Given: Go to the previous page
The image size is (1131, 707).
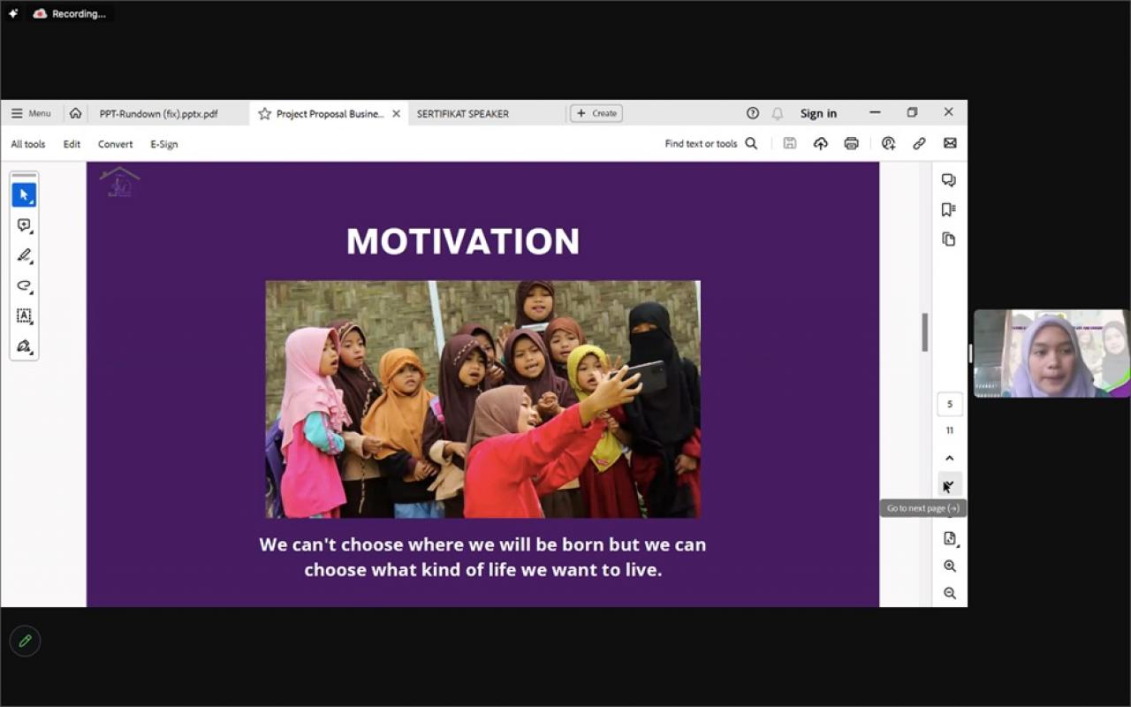Looking at the screenshot, I should tap(949, 458).
